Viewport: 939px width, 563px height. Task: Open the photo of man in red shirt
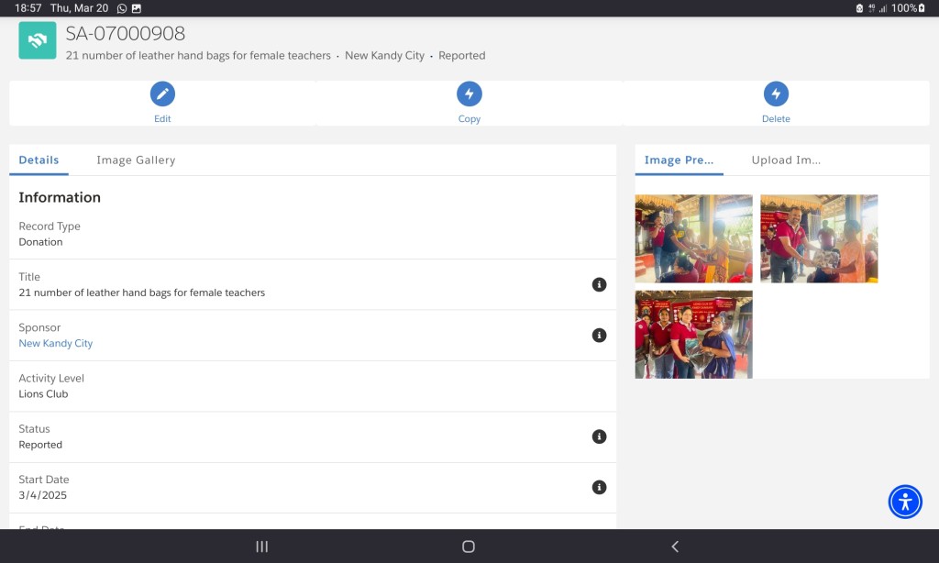pyautogui.click(x=819, y=238)
